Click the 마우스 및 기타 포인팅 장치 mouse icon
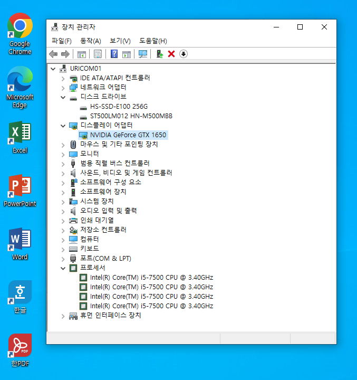The image size is (357, 380). (x=73, y=145)
